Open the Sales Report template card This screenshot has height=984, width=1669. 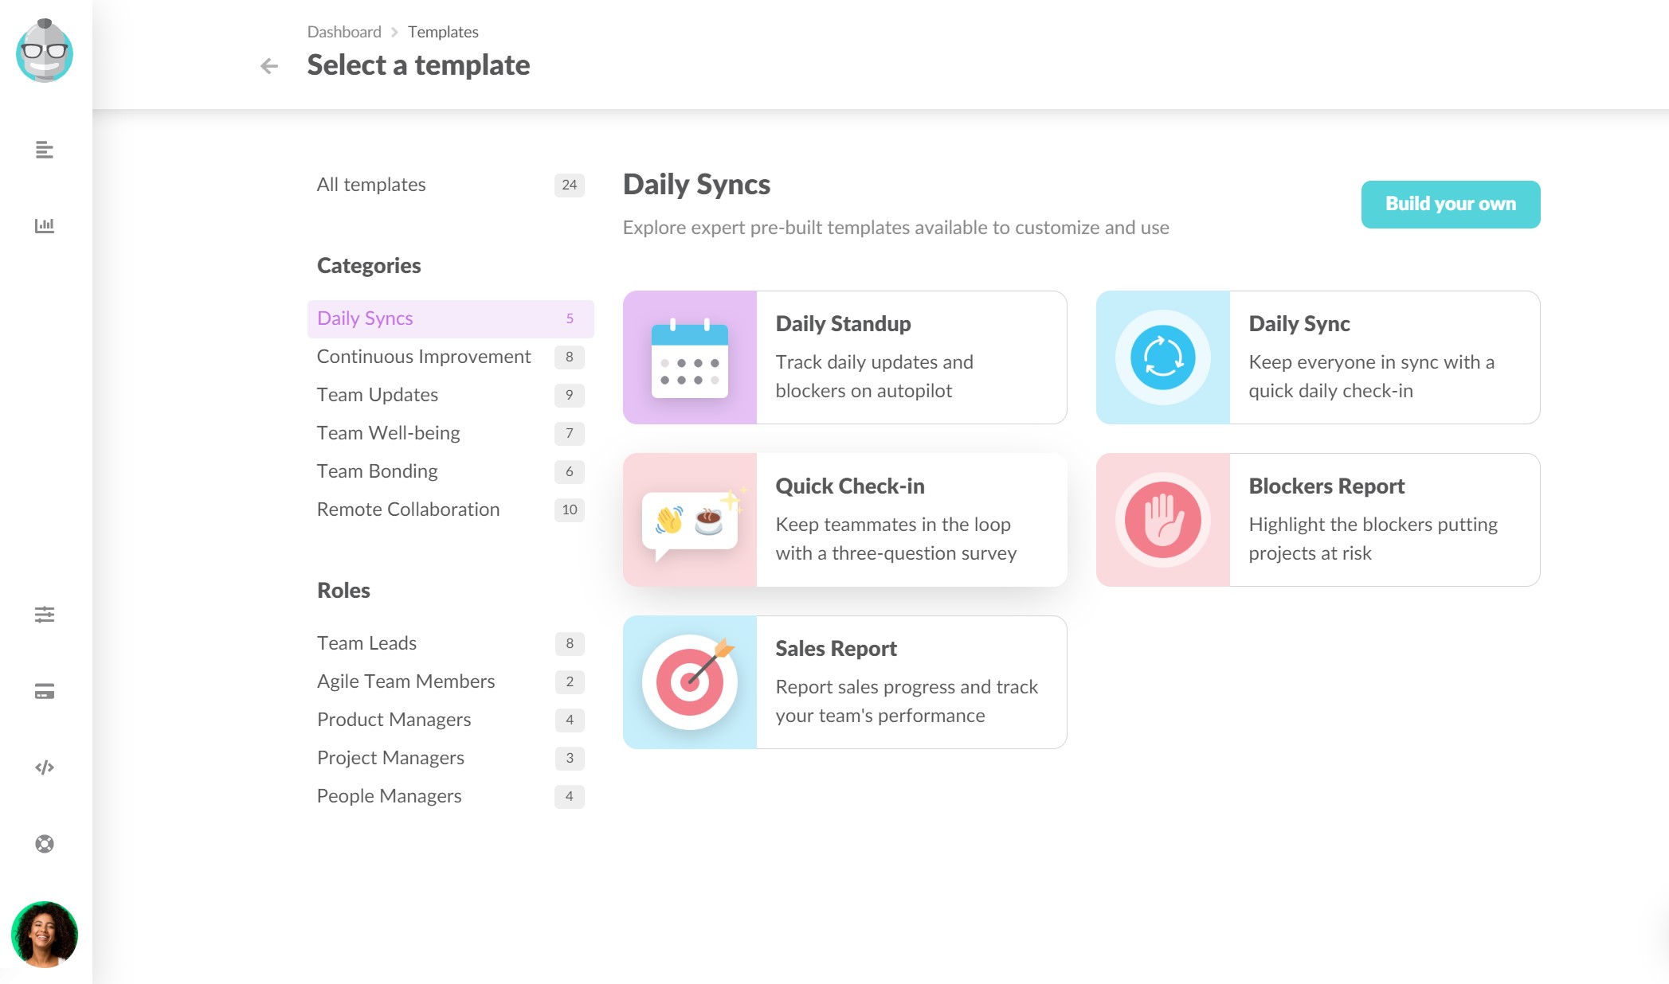[x=844, y=681]
